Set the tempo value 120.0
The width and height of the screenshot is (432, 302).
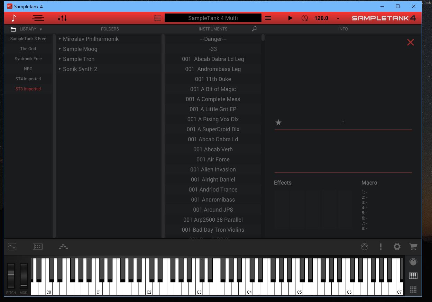click(321, 18)
